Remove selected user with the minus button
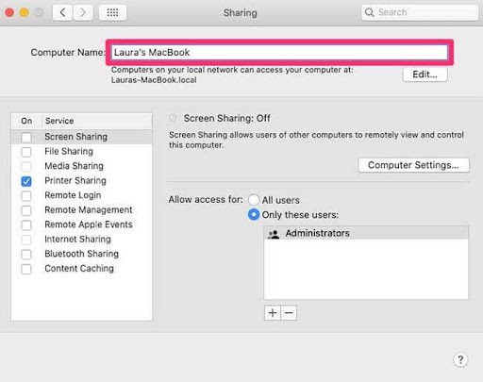 pos(289,313)
